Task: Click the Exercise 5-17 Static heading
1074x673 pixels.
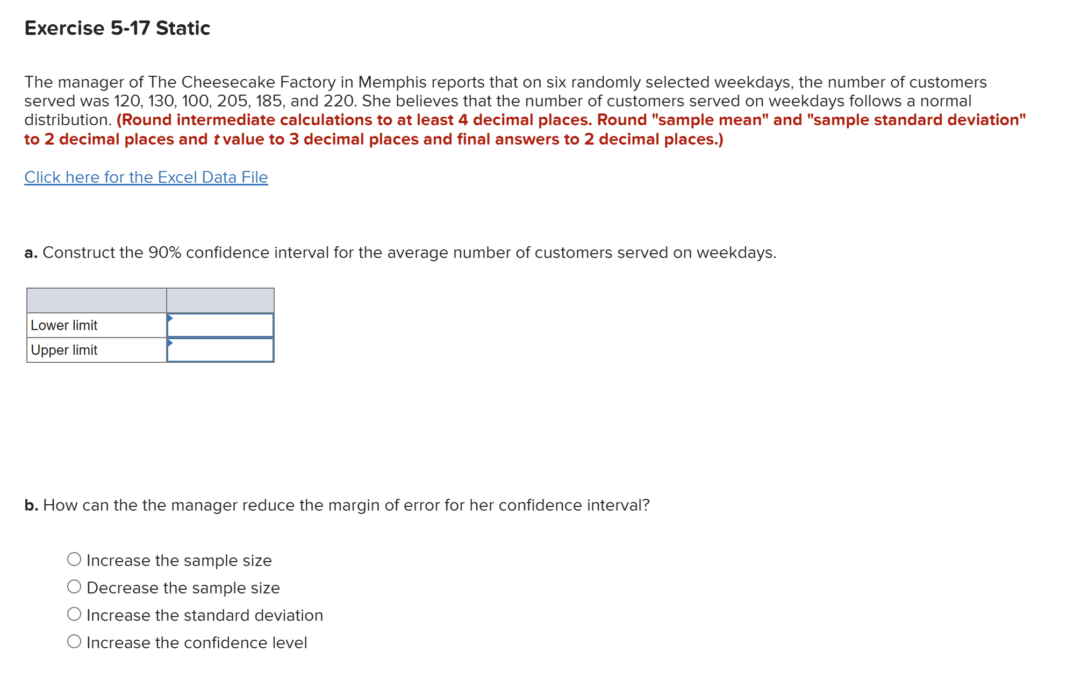Action: [117, 27]
